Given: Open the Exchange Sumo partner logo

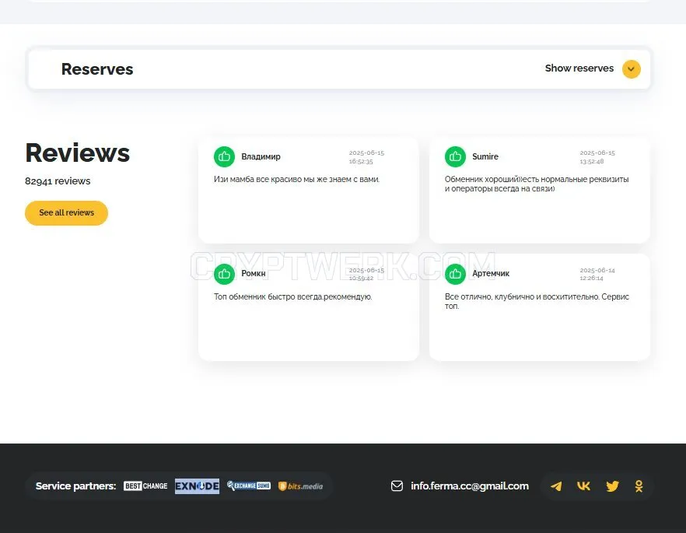Looking at the screenshot, I should point(249,486).
